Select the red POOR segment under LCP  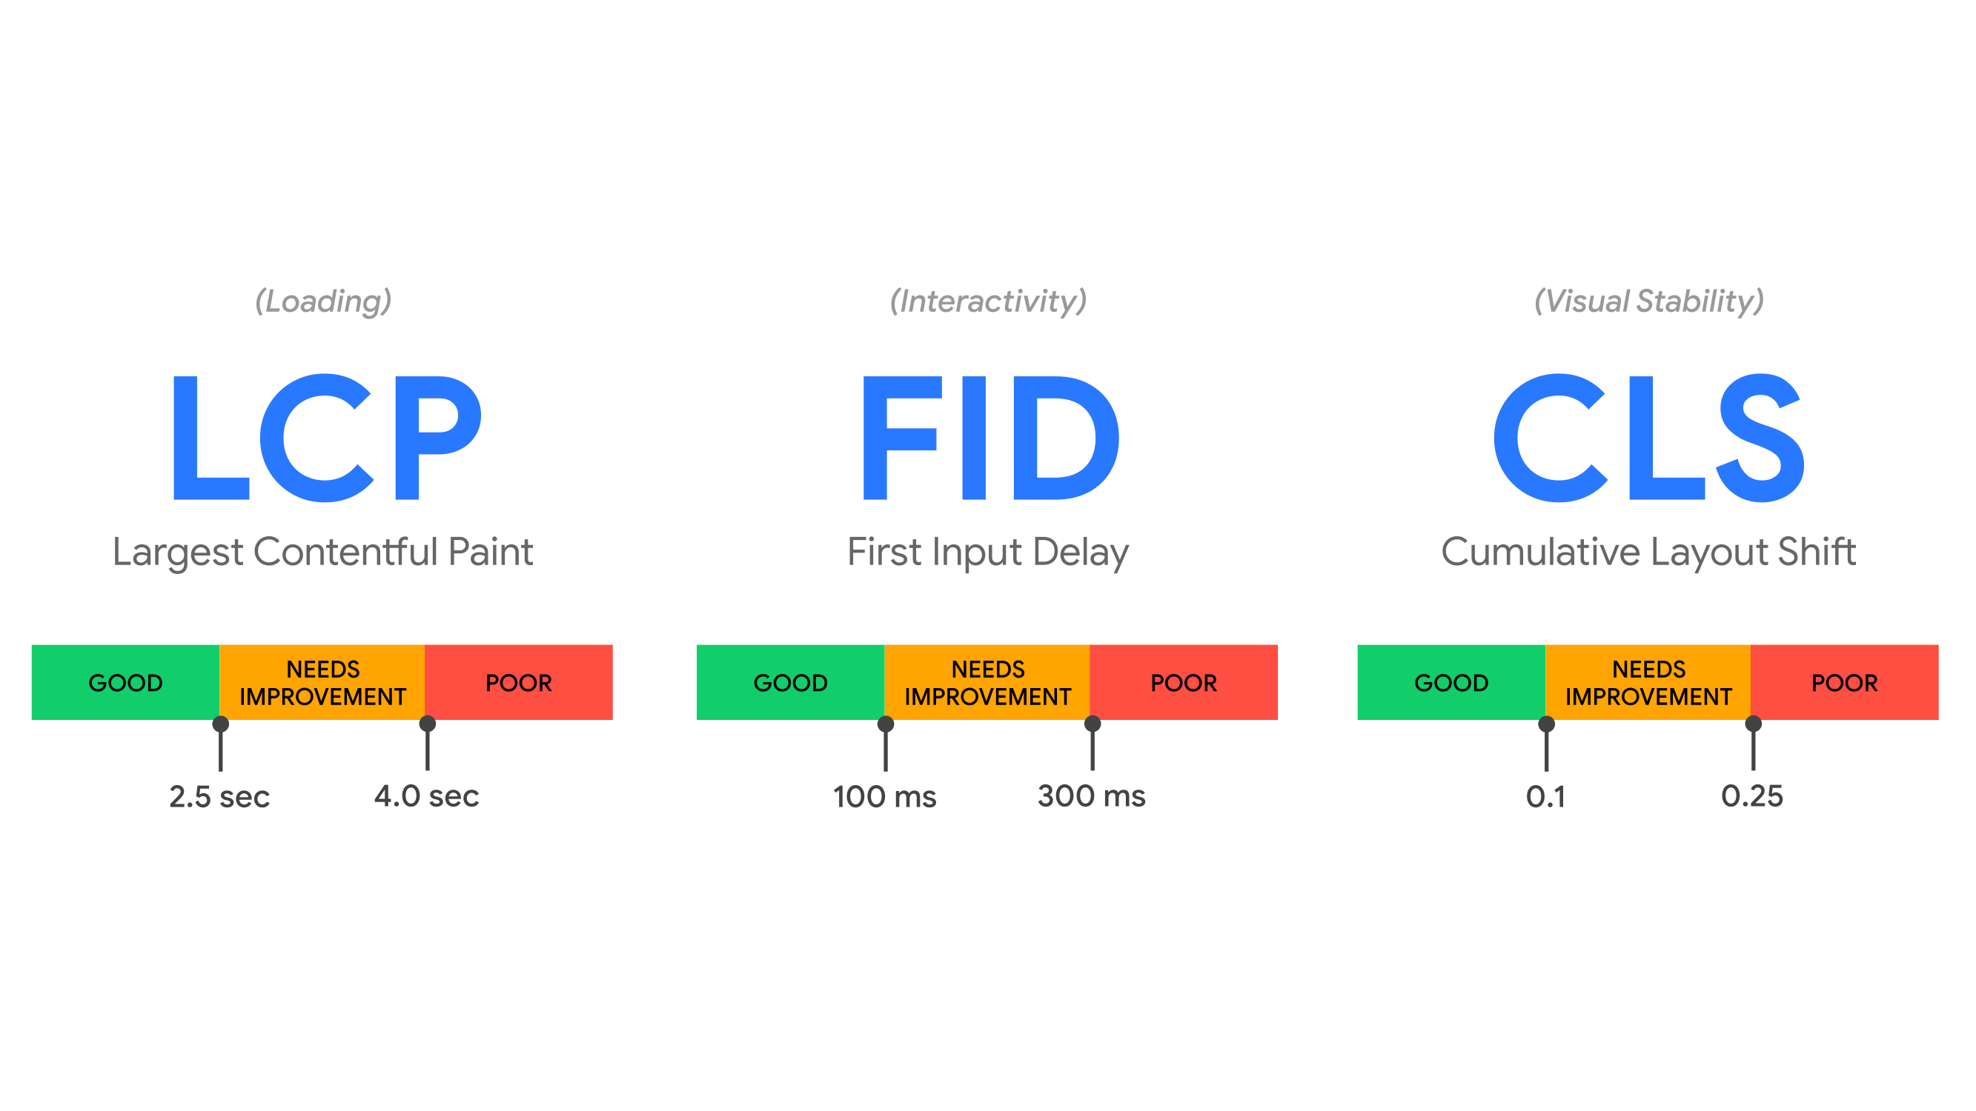520,682
